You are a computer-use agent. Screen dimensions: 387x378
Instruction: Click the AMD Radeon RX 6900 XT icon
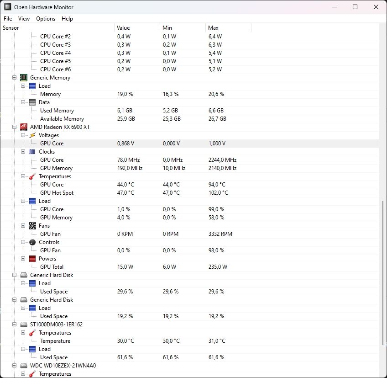click(x=24, y=127)
